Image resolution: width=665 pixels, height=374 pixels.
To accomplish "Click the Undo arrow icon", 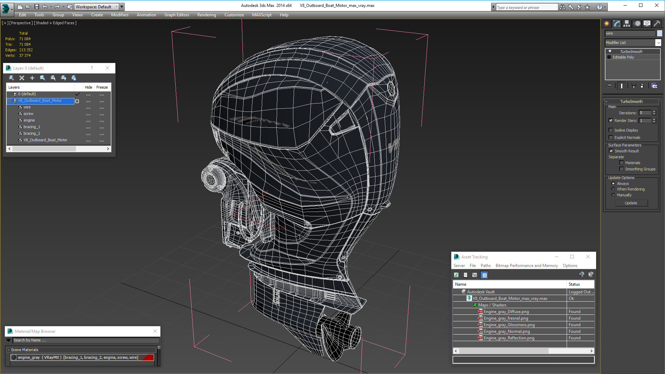I will tap(45, 7).
